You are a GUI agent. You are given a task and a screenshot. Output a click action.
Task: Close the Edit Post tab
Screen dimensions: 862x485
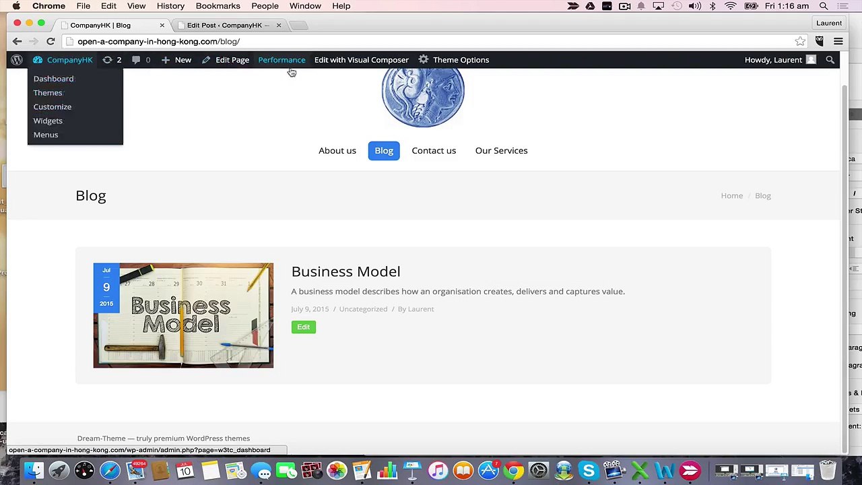click(x=278, y=26)
